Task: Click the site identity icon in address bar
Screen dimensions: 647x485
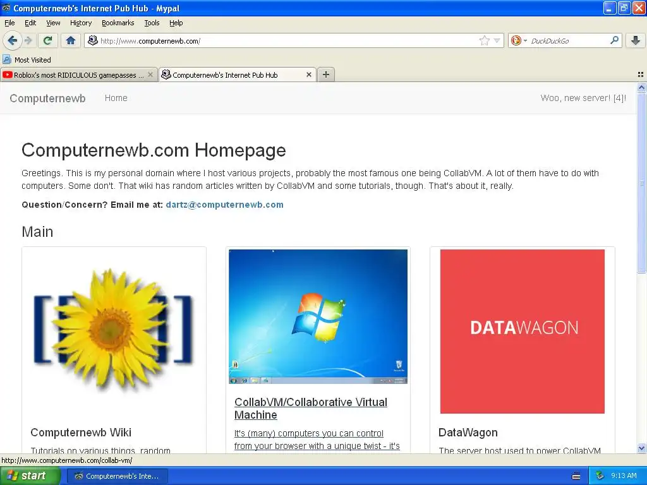Action: (x=93, y=40)
